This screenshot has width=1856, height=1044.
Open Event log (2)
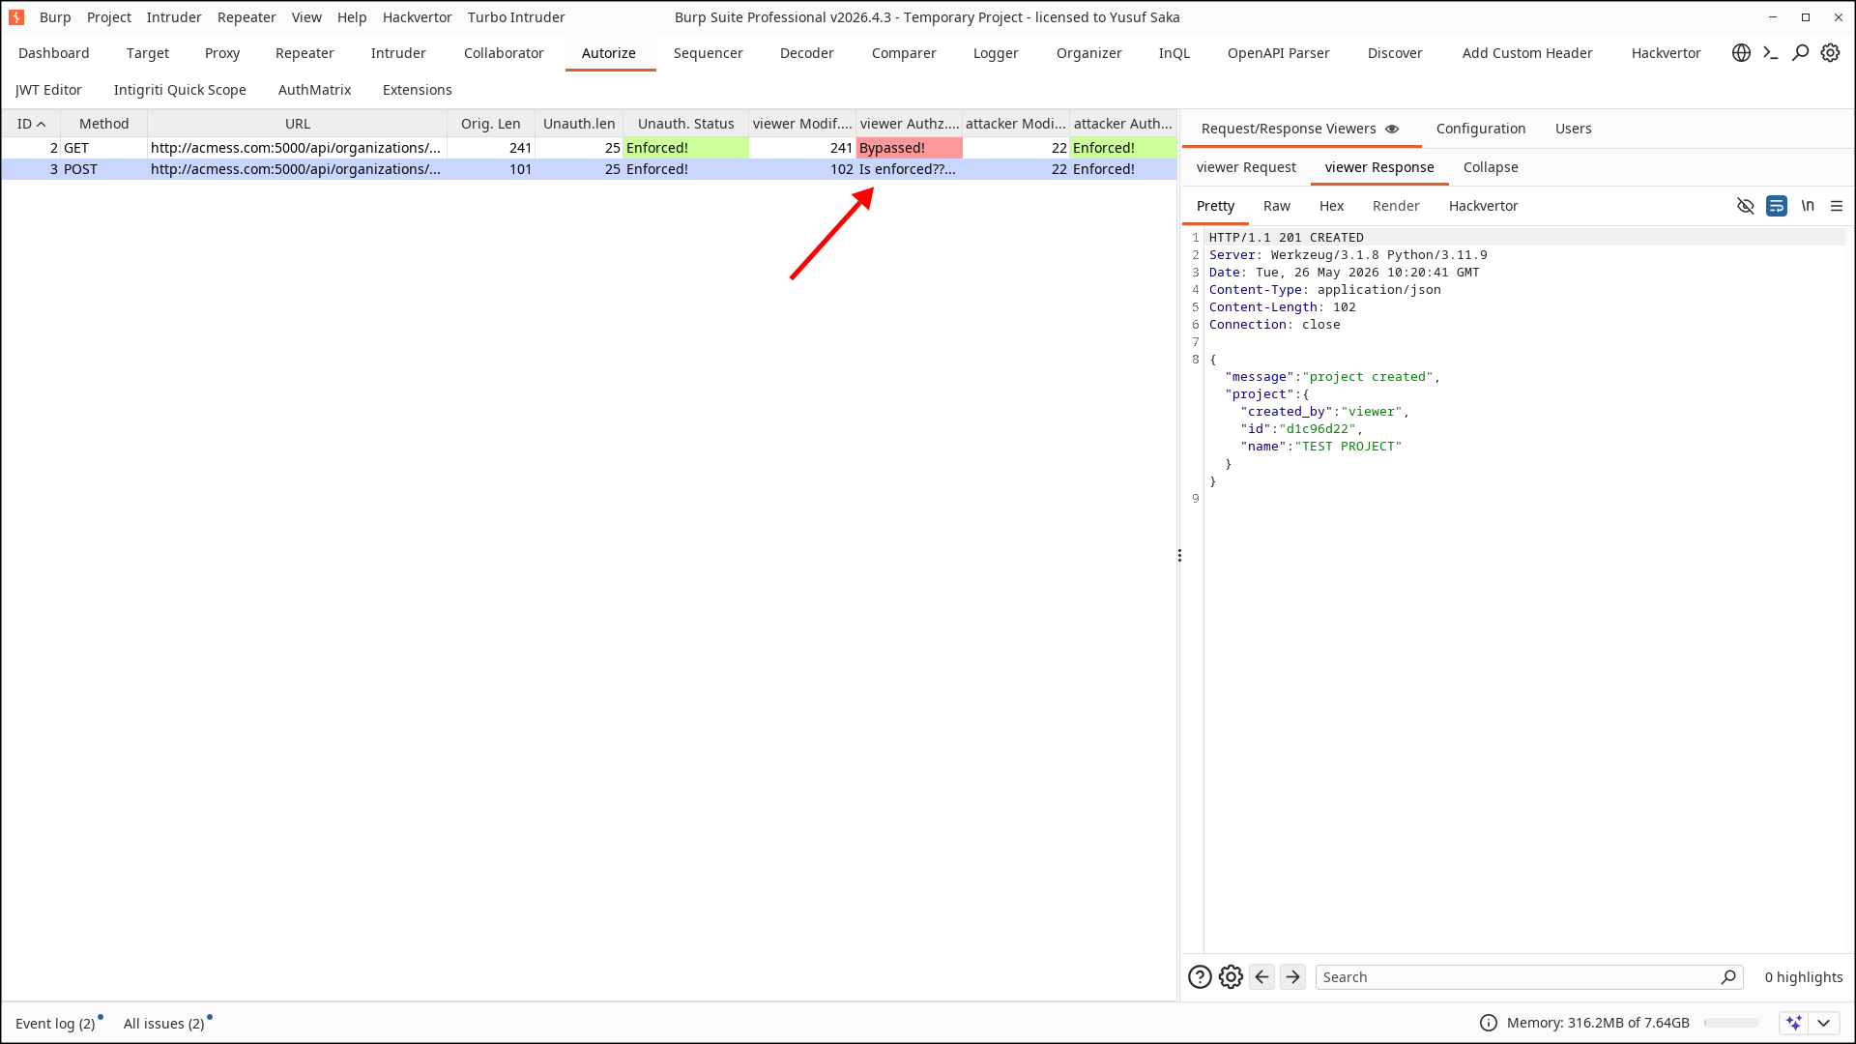pos(55,1024)
